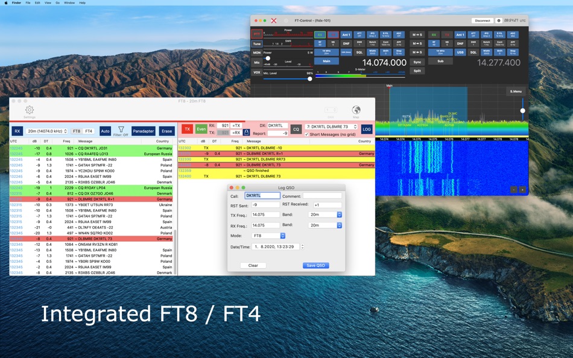This screenshot has width=573, height=358.
Task: Open Window menu
Action: pos(69,2)
